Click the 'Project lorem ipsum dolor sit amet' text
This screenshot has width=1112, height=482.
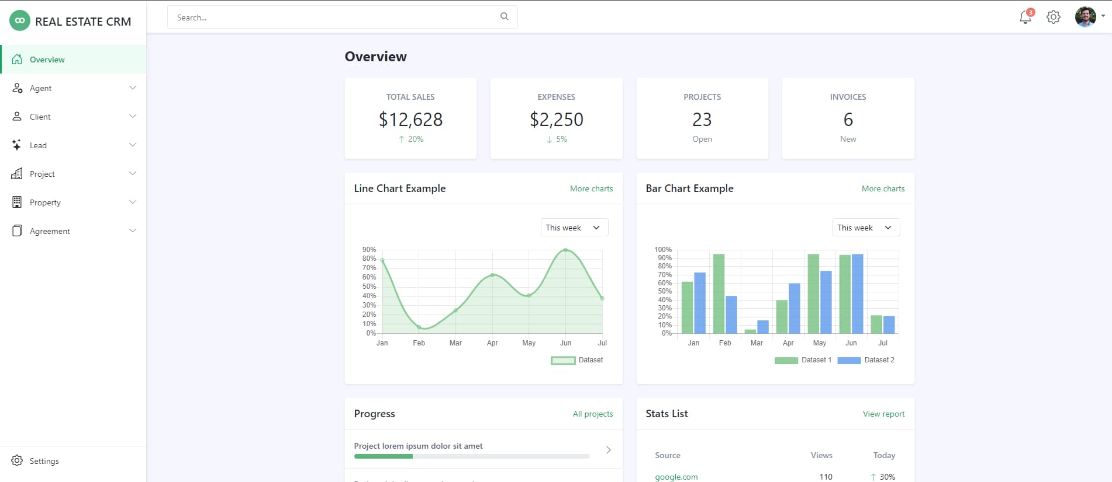[418, 446]
